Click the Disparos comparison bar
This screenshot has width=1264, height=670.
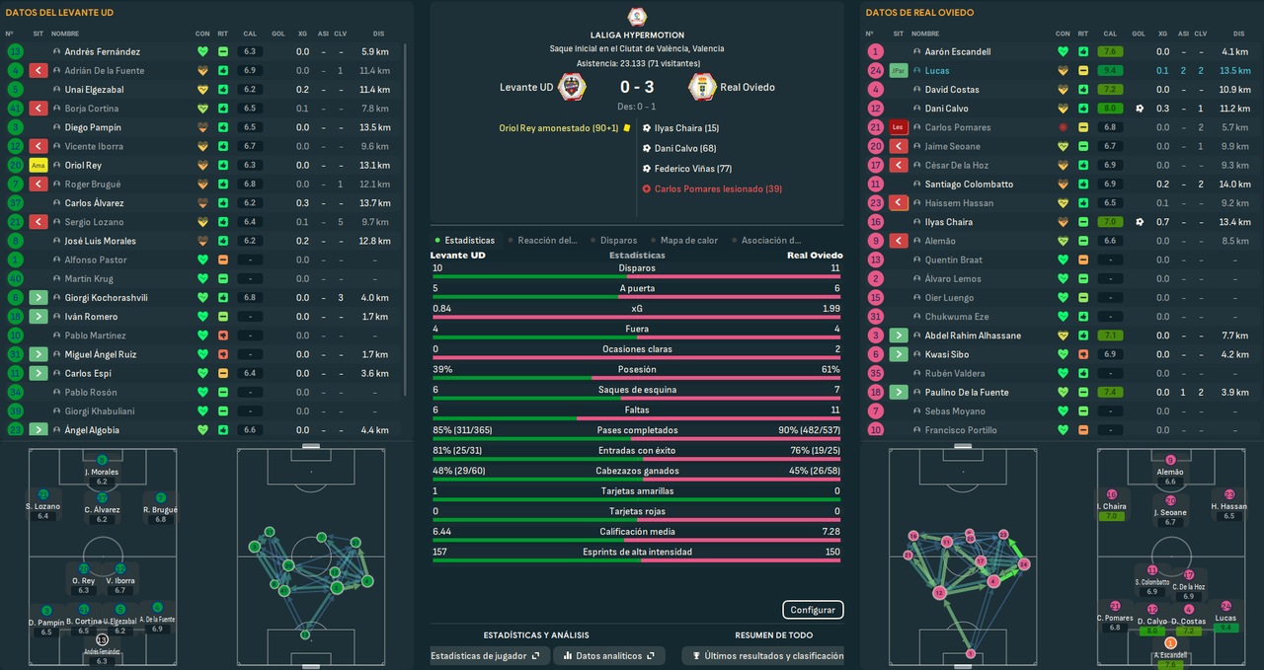(637, 275)
